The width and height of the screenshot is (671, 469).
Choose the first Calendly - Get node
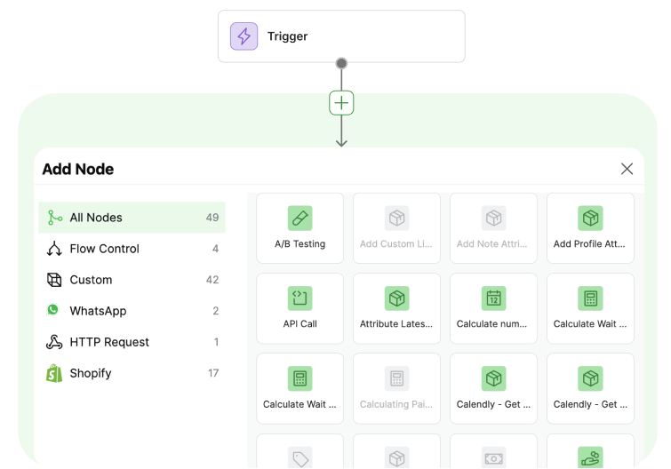point(493,389)
